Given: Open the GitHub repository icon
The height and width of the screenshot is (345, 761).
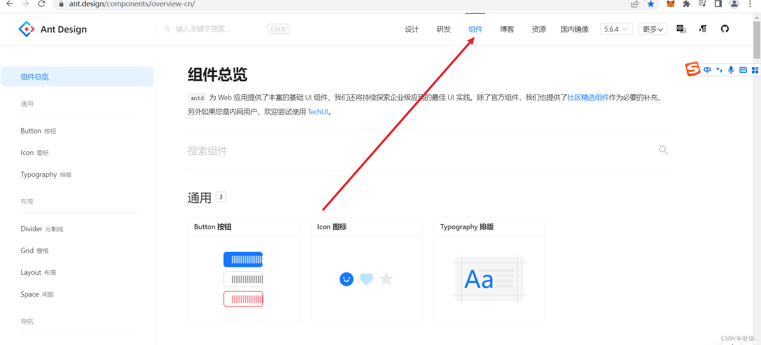Looking at the screenshot, I should (725, 29).
